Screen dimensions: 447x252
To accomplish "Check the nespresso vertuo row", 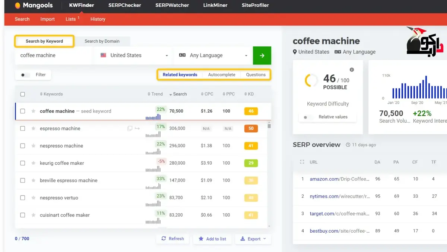I will (23, 198).
